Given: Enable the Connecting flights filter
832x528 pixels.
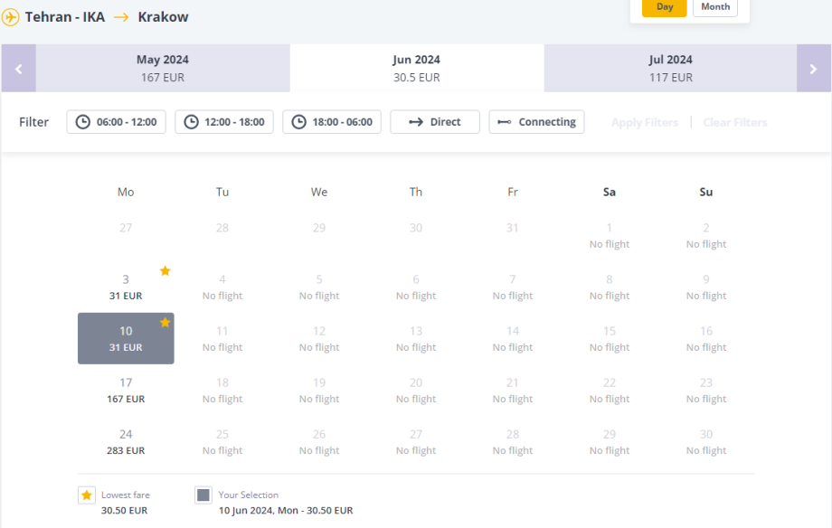Looking at the screenshot, I should tap(536, 122).
